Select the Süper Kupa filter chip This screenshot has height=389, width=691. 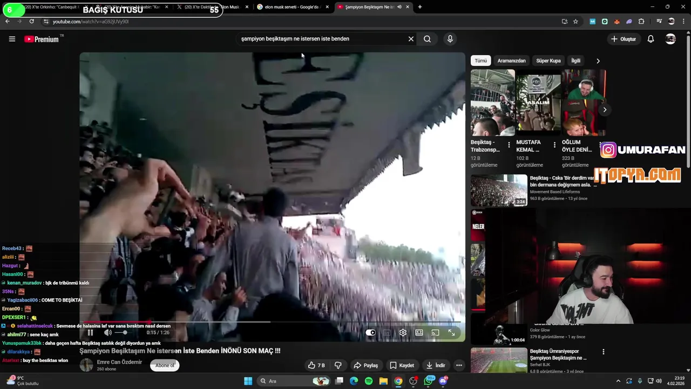click(548, 61)
